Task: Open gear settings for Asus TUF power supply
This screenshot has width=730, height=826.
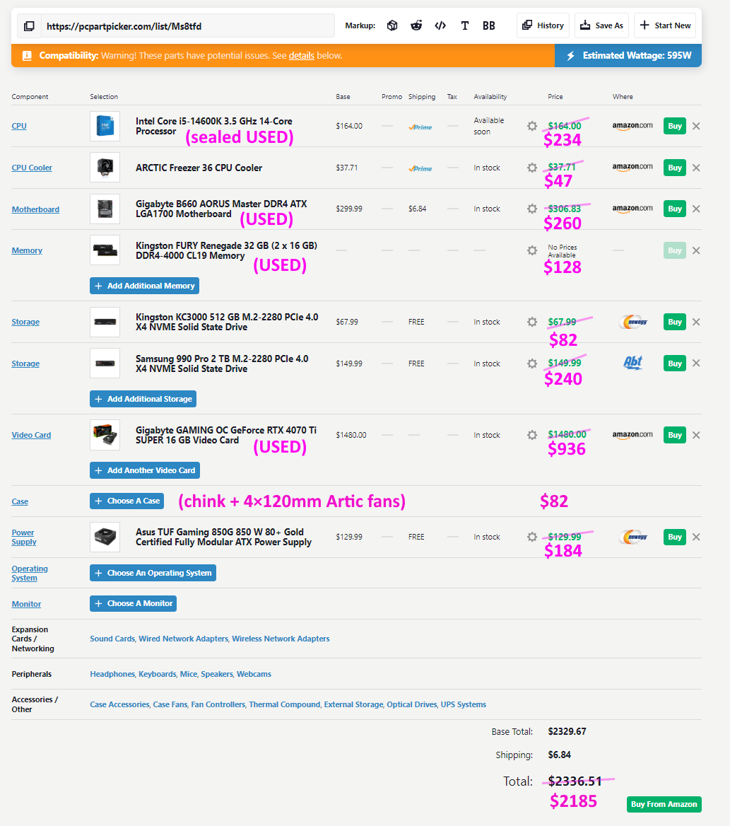Action: point(532,537)
